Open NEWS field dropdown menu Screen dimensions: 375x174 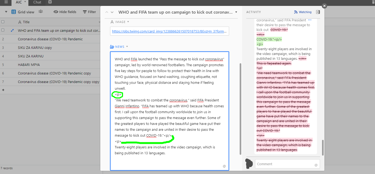[127, 47]
